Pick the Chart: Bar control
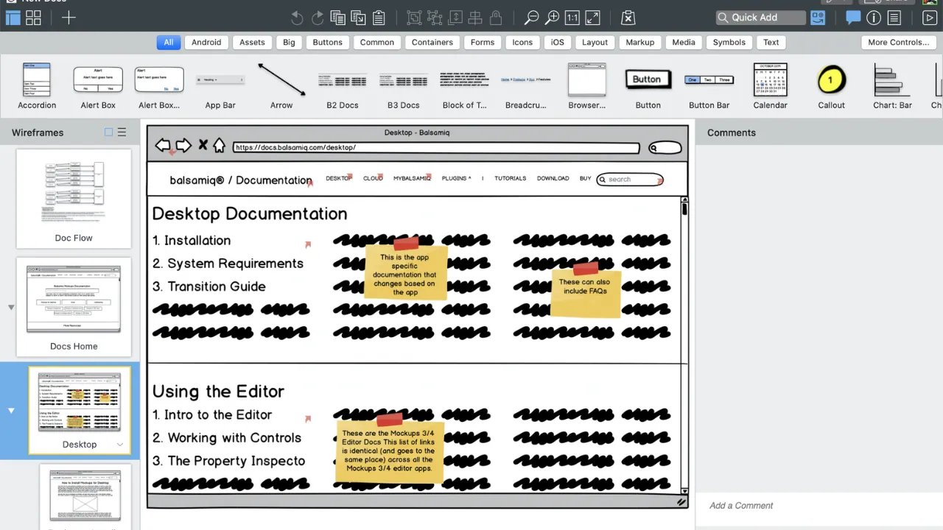The height and width of the screenshot is (530, 943). click(x=893, y=86)
